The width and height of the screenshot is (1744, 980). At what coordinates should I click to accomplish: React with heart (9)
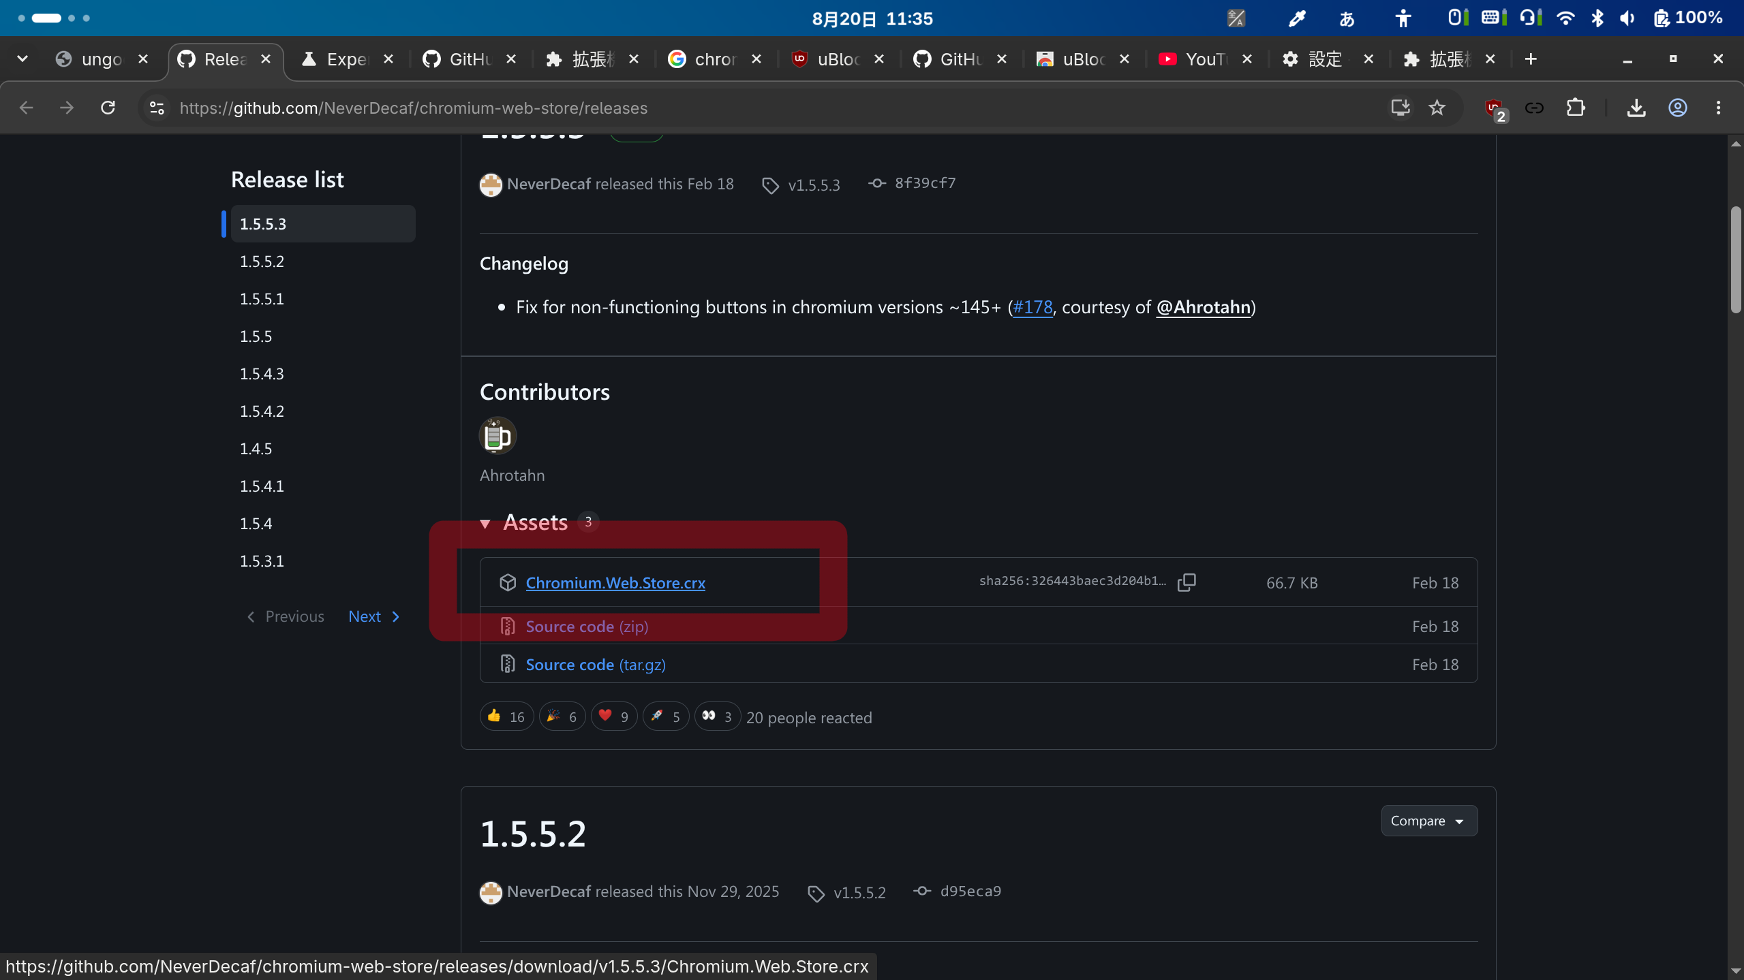[613, 716]
